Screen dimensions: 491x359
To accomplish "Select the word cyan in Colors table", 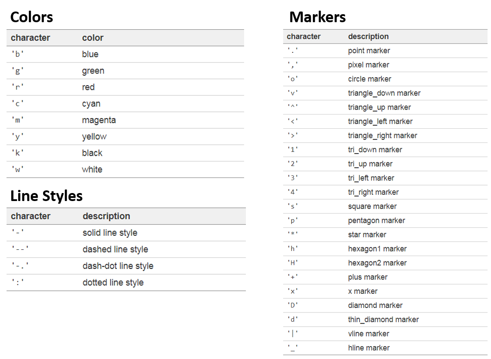I will [91, 104].
